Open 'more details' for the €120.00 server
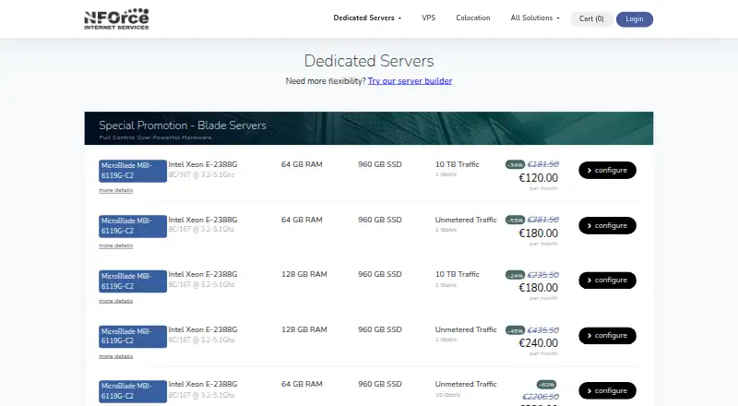This screenshot has height=406, width=738. pyautogui.click(x=116, y=190)
